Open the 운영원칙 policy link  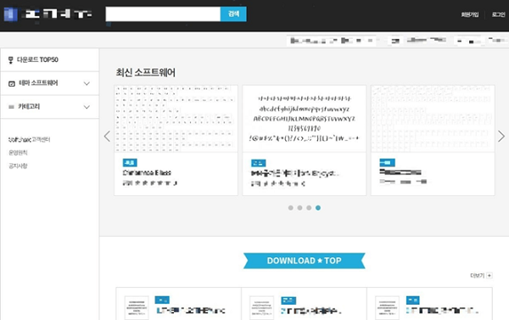18,153
